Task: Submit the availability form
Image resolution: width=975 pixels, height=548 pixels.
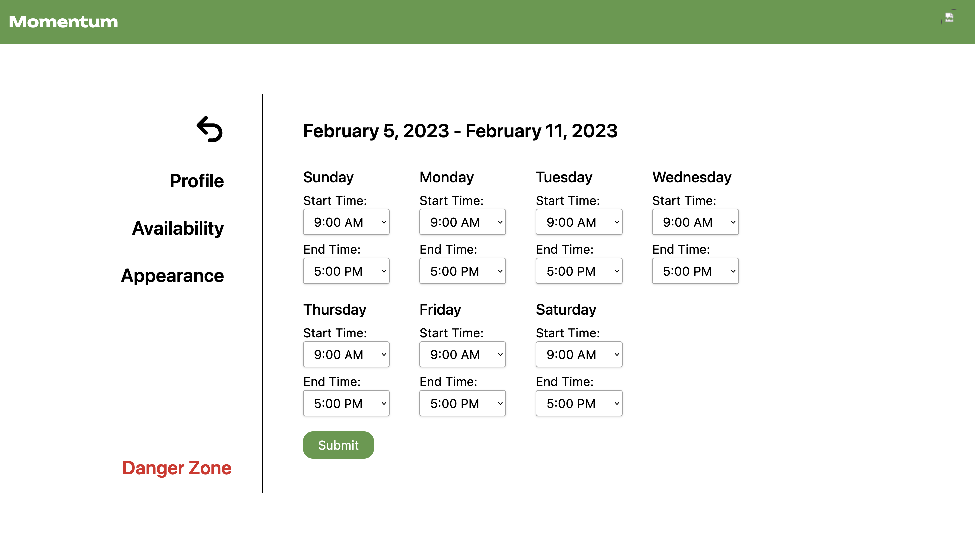Action: (x=339, y=445)
